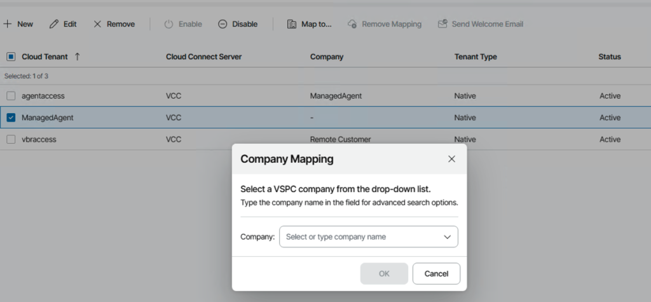Close the Company Mapping dialog
This screenshot has height=302, width=651.
click(x=451, y=159)
